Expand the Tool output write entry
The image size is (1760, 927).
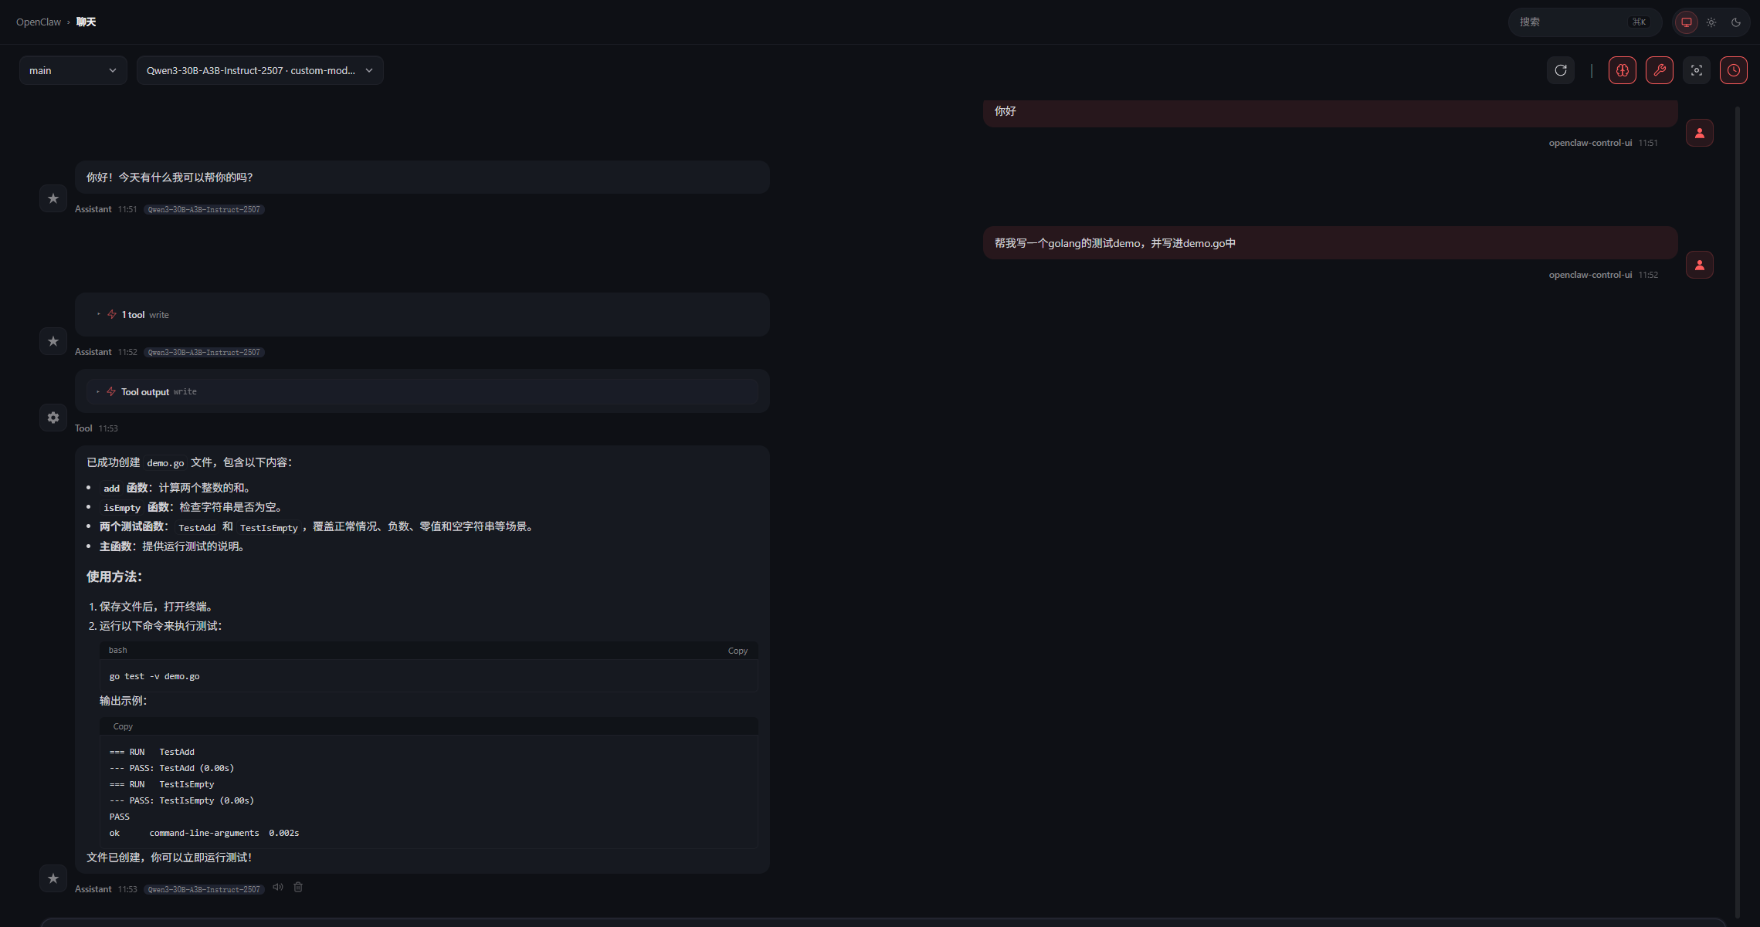click(145, 392)
